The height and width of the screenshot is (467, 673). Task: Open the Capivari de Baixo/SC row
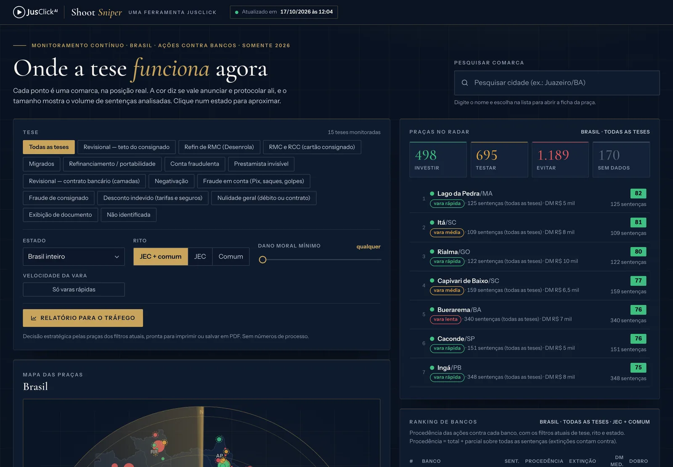tap(530, 285)
